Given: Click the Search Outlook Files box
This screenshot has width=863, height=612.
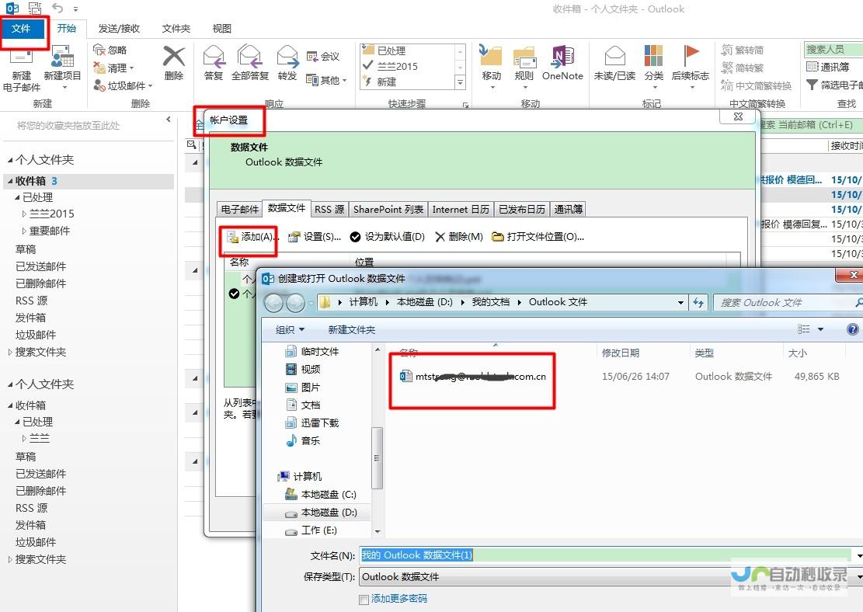Looking at the screenshot, I should [x=788, y=302].
